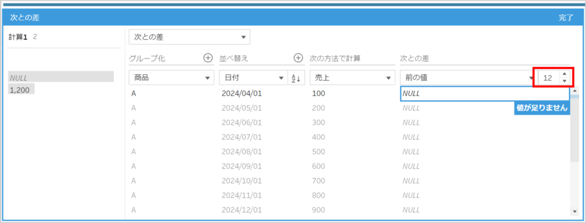Viewport: 586px width, 223px height.
Task: Click the 2024/09/01 date cell
Action: click(242, 166)
